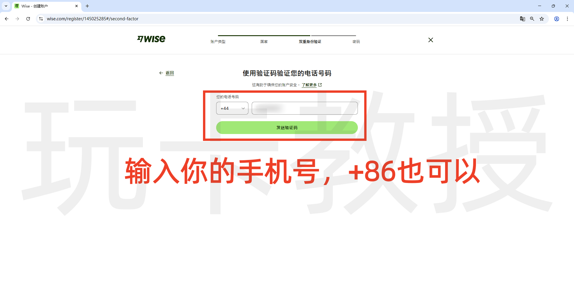Click the phone number input field
This screenshot has height=308, width=574.
tap(304, 108)
